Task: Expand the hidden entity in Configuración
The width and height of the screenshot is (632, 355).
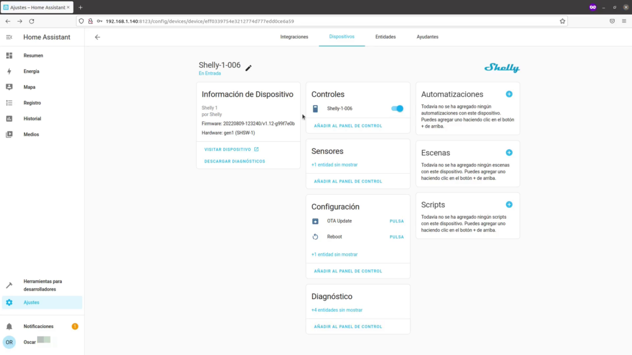Action: click(x=334, y=254)
